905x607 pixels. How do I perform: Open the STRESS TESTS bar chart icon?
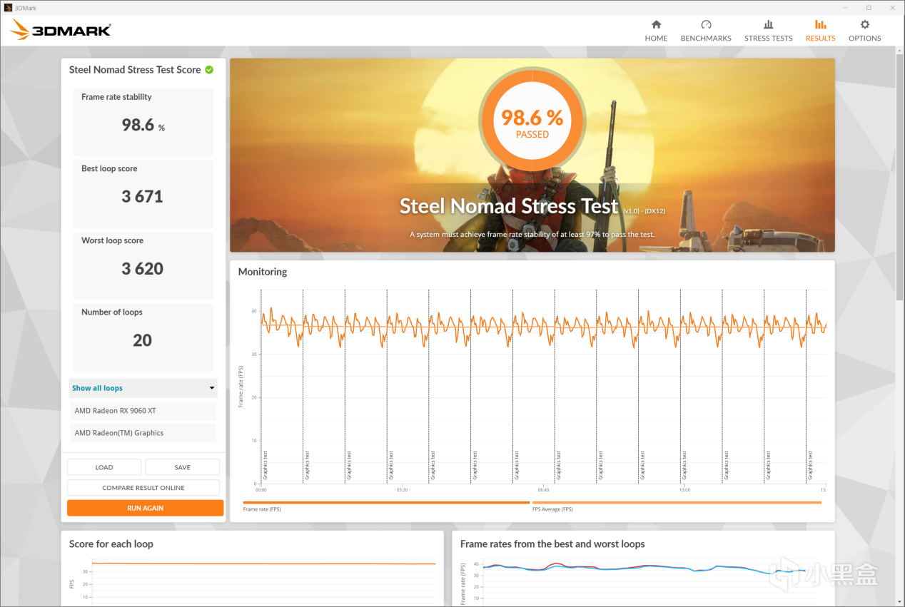pyautogui.click(x=768, y=24)
